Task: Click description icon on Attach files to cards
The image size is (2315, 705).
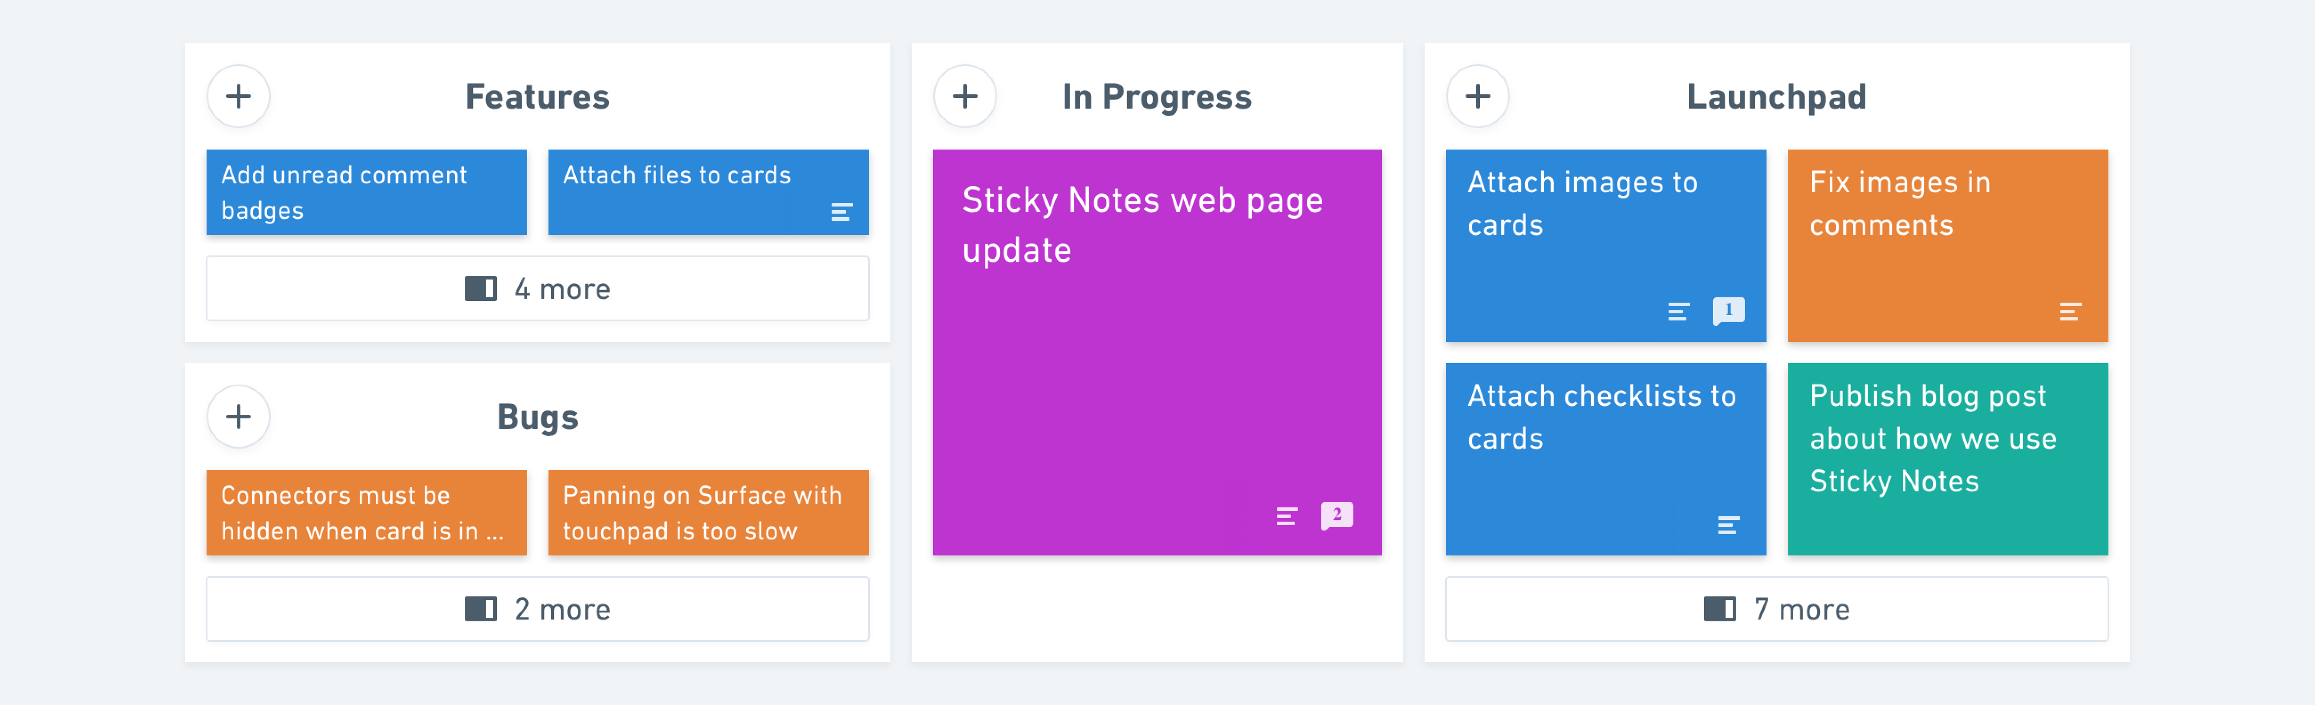Action: 841,212
